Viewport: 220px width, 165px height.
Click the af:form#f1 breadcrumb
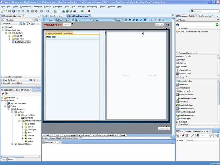[87, 135]
